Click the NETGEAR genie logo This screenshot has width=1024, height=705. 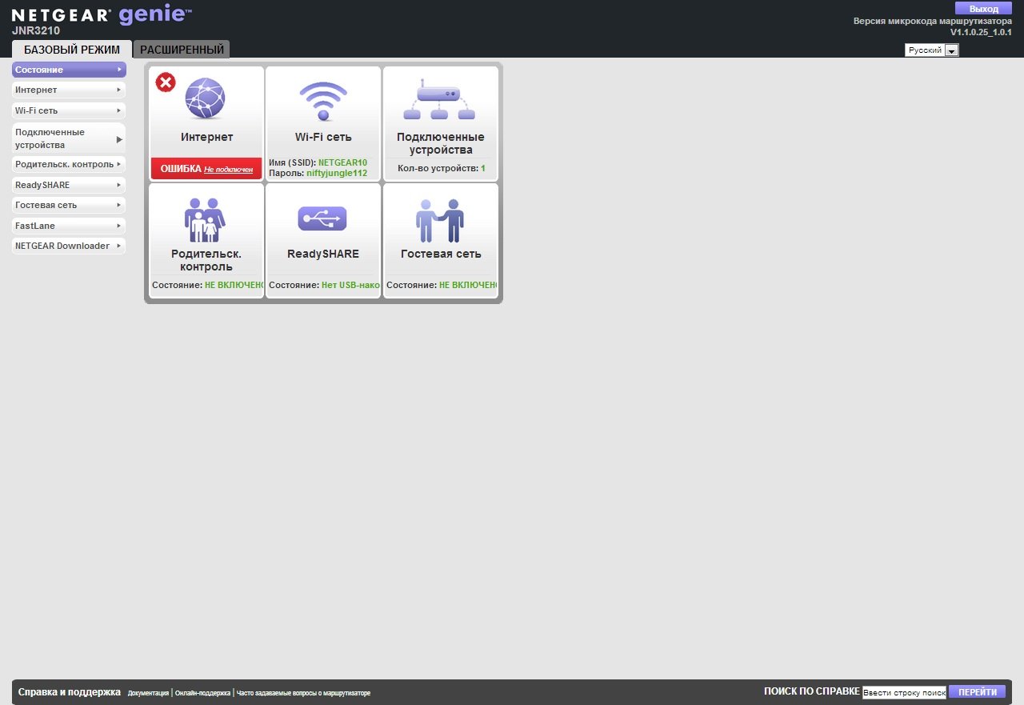coord(102,15)
